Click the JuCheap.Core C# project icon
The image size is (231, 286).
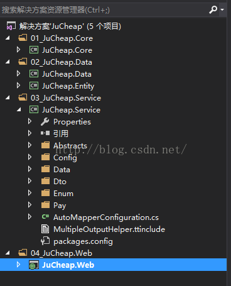tap(34, 50)
